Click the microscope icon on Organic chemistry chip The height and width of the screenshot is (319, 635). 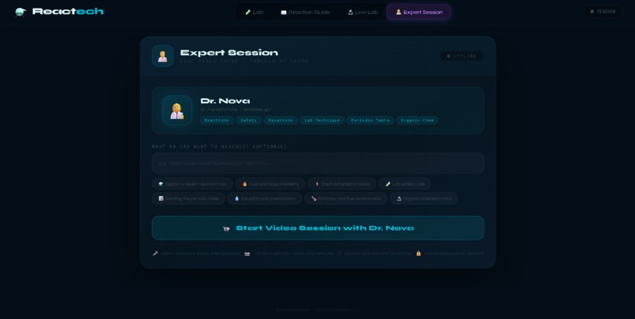point(399,198)
